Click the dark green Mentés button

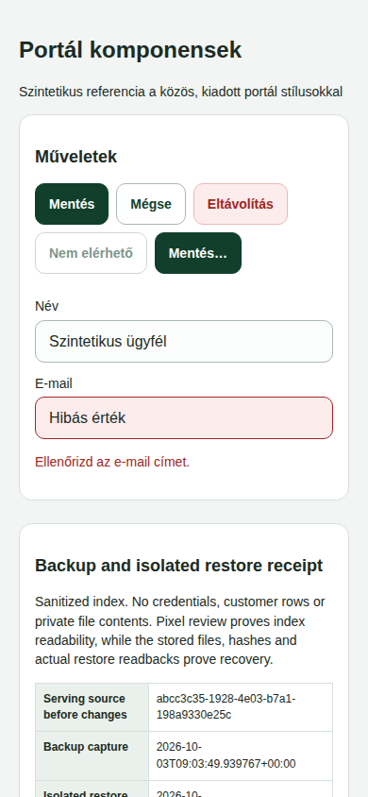point(72,204)
